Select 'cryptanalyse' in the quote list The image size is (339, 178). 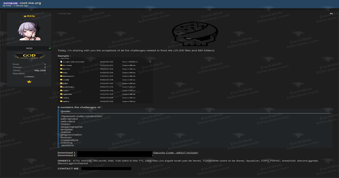(69, 140)
